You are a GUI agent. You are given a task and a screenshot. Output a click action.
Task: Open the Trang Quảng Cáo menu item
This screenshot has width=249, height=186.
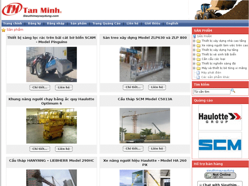tap(107, 24)
